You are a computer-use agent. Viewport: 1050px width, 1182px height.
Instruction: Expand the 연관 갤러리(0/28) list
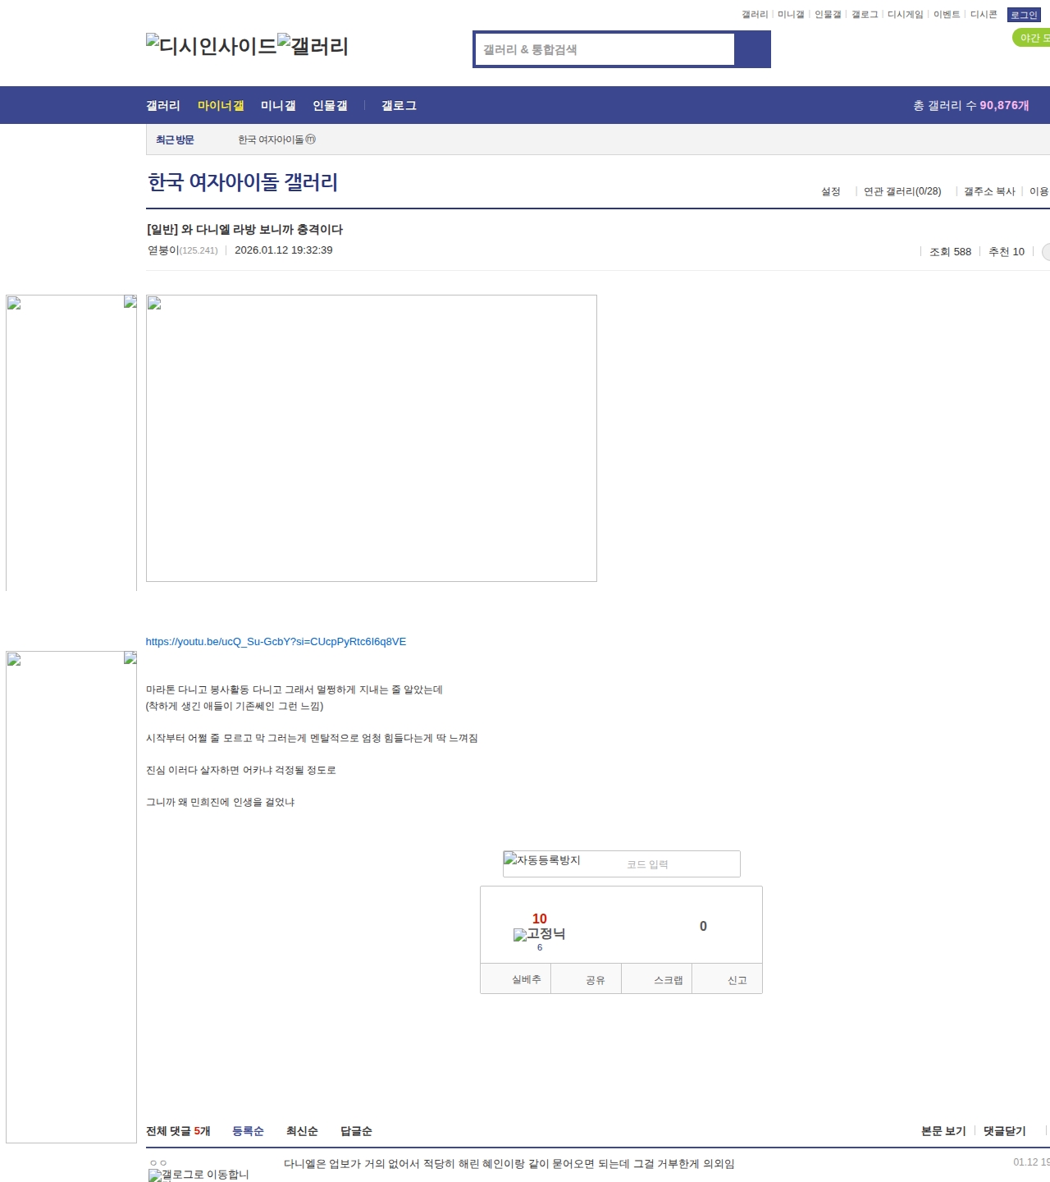902,191
